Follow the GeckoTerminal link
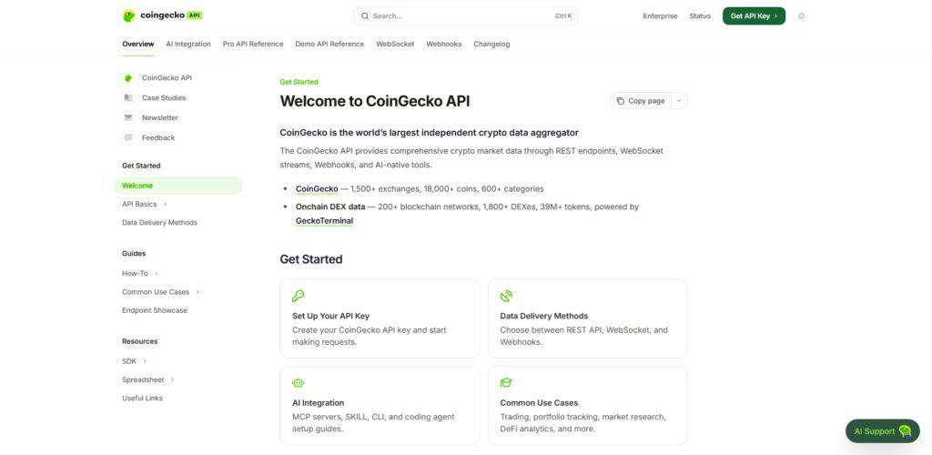The image size is (932, 455). point(325,221)
